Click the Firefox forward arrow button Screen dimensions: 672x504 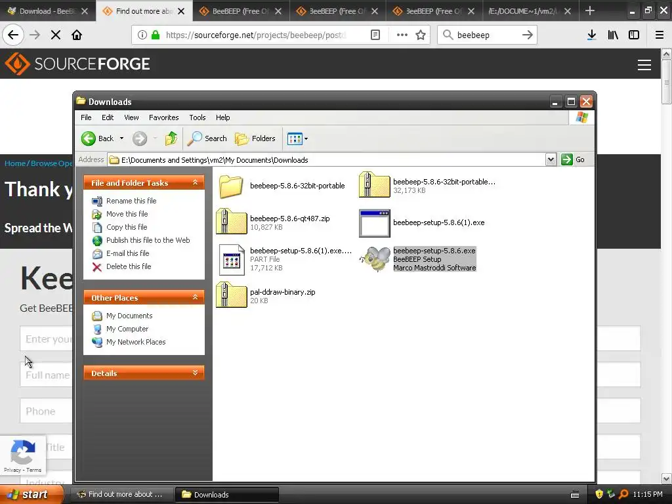pos(35,35)
